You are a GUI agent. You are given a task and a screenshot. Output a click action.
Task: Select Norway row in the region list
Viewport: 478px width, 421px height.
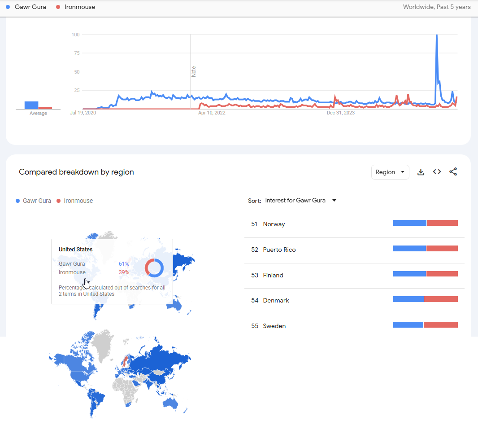coord(354,224)
